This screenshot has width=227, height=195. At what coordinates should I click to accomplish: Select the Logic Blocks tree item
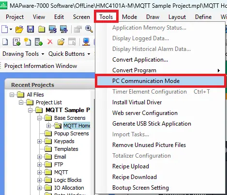pyautogui.click(x=68, y=180)
